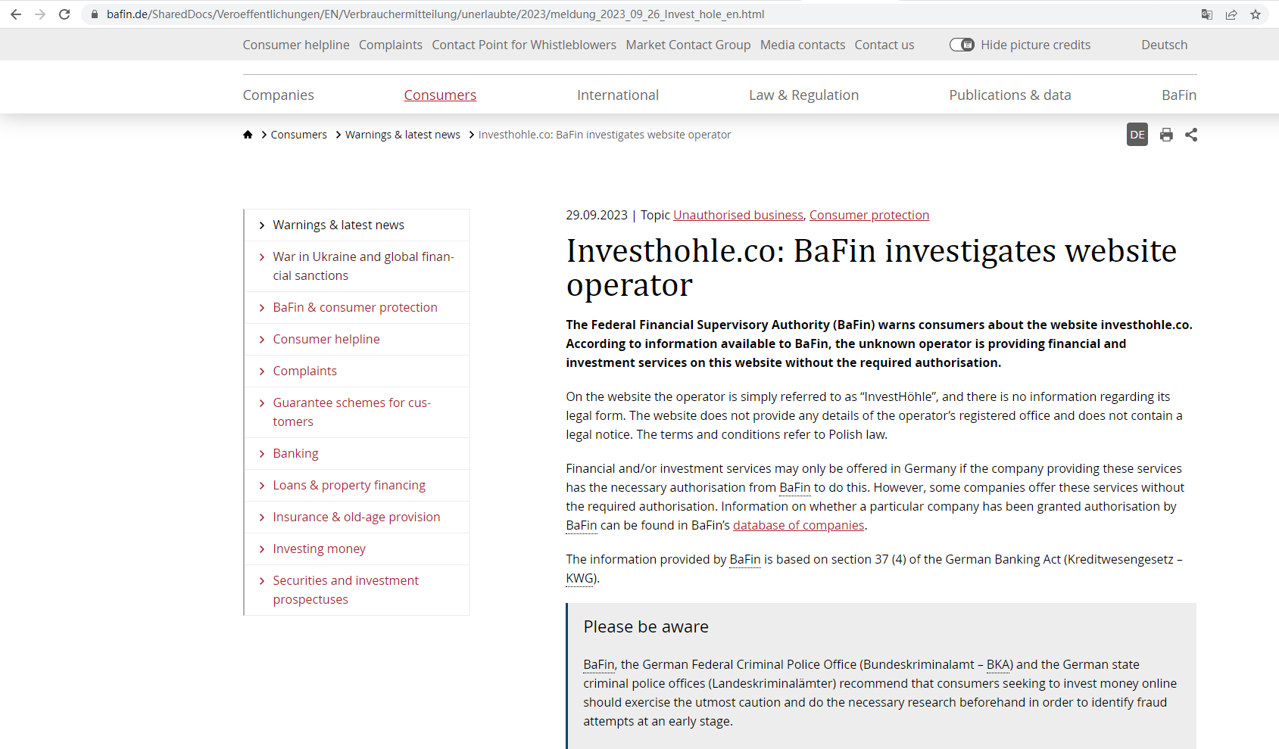
Task: Open Consumer helpline sidebar link
Action: pos(326,339)
